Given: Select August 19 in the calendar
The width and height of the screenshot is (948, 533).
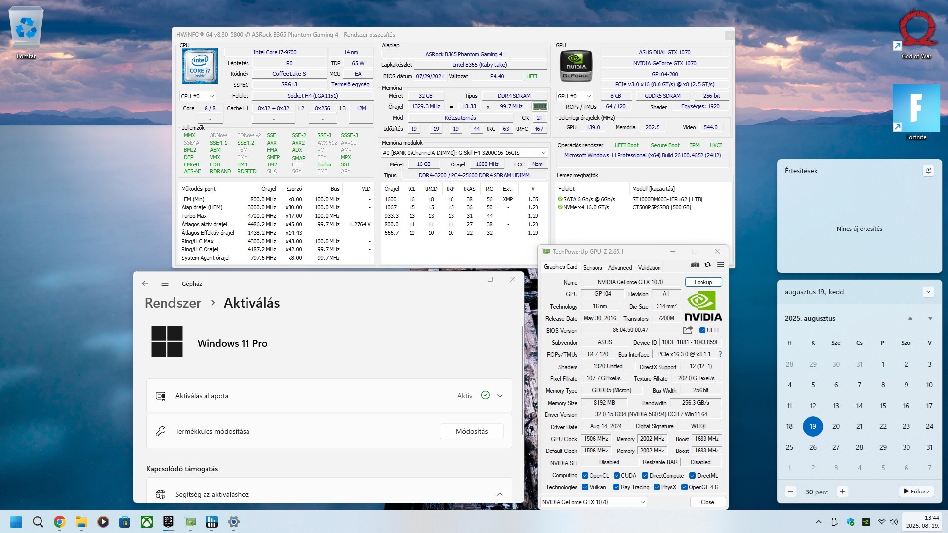Looking at the screenshot, I should (813, 426).
